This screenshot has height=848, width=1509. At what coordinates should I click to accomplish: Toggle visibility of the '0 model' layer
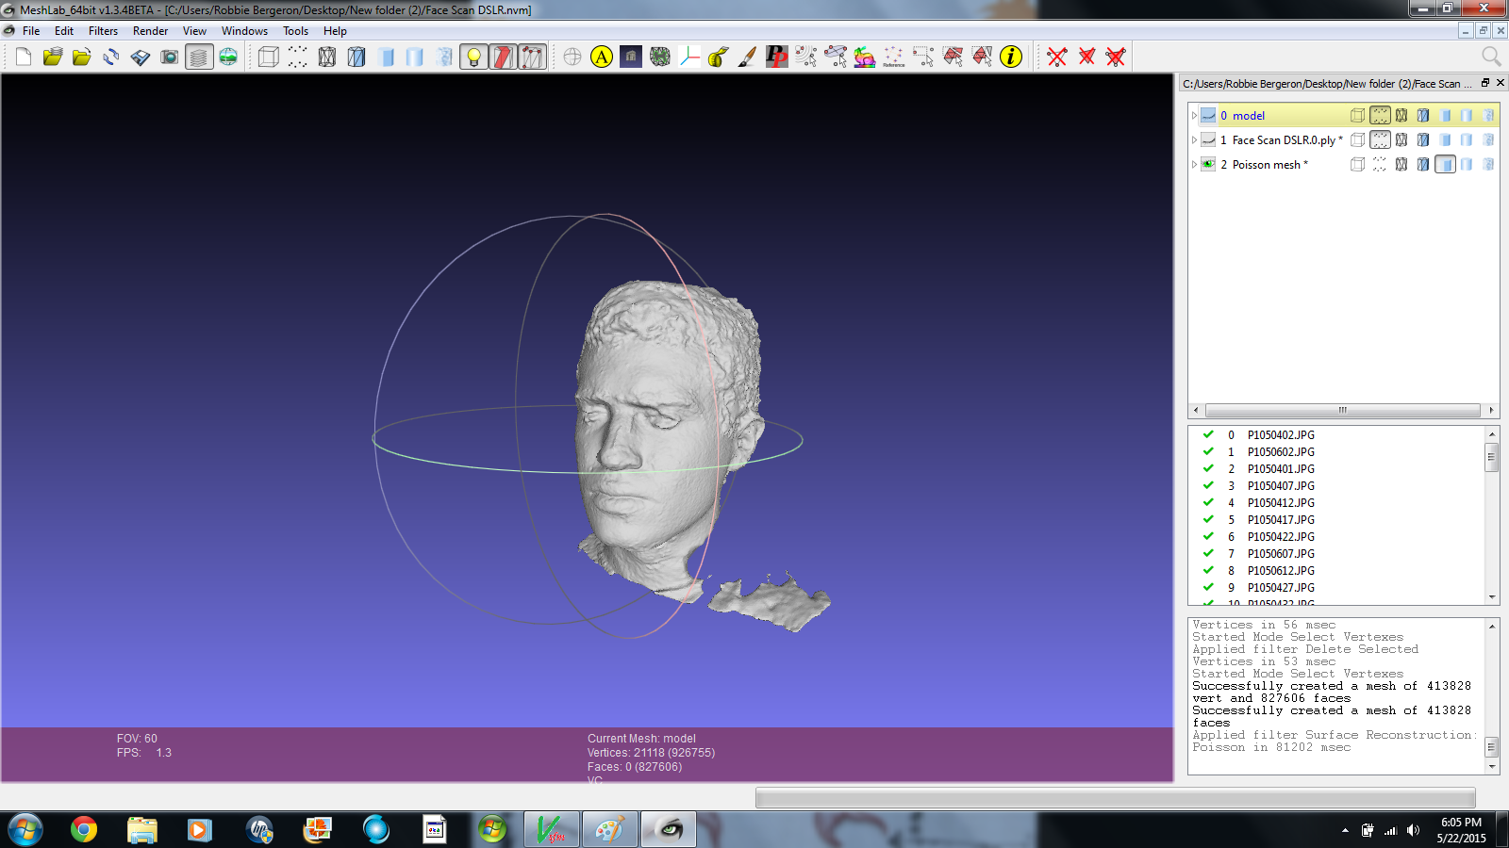1208,115
